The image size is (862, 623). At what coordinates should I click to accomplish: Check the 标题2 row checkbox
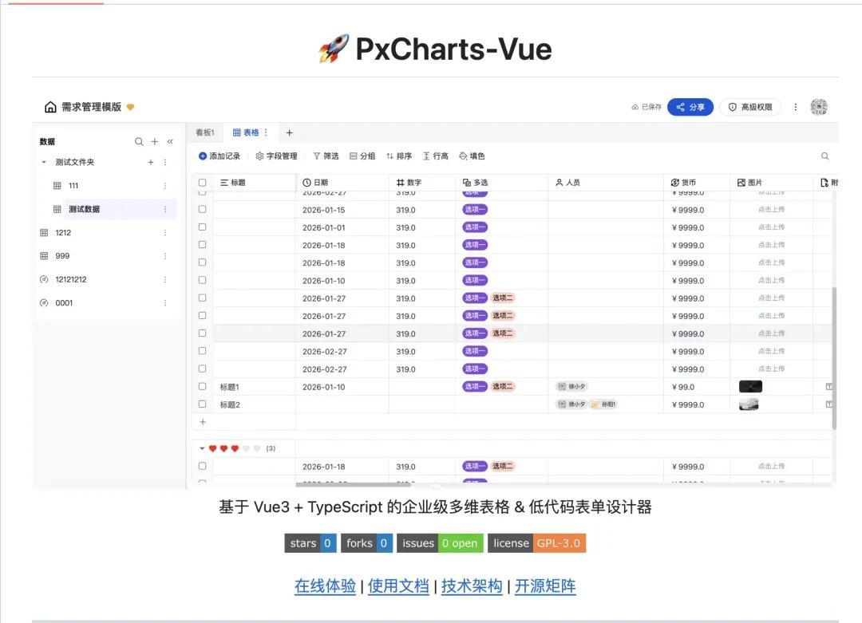[x=202, y=404]
